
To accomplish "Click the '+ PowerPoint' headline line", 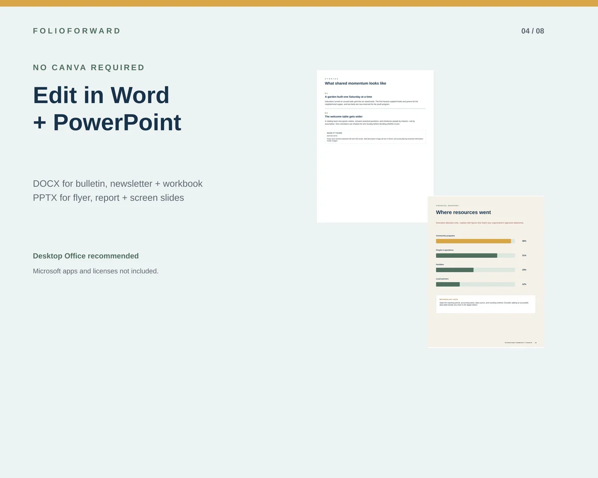I will (x=107, y=122).
